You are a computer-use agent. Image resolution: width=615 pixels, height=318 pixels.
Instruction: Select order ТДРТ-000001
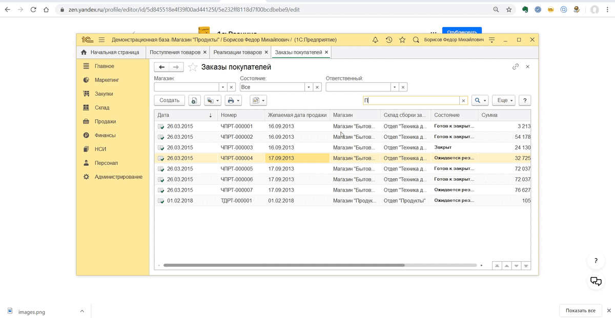(x=342, y=201)
